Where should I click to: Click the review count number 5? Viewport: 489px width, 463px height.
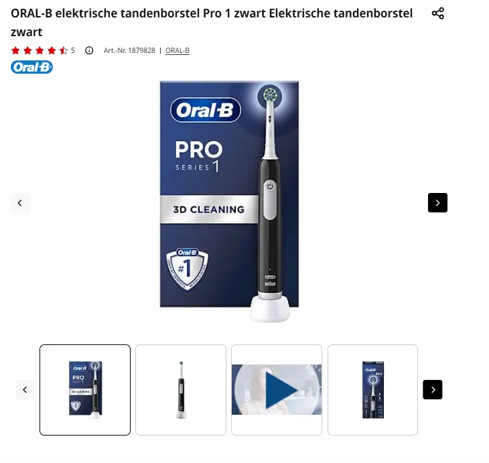pyautogui.click(x=73, y=50)
